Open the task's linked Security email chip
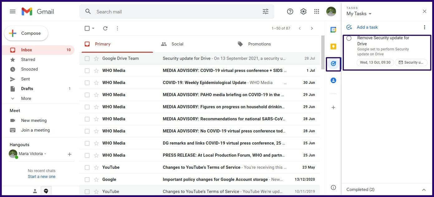The height and width of the screenshot is (197, 434). (411, 63)
